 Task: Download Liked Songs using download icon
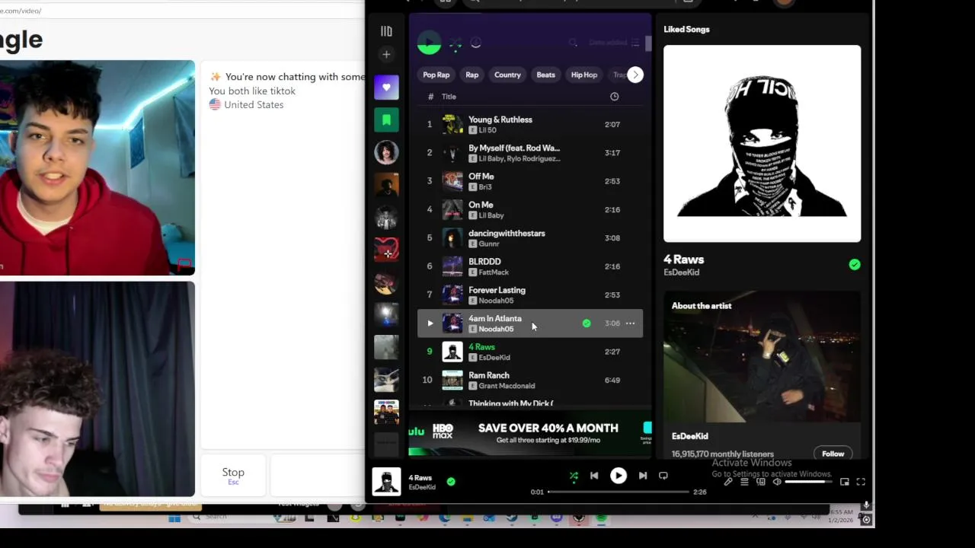coord(476,43)
